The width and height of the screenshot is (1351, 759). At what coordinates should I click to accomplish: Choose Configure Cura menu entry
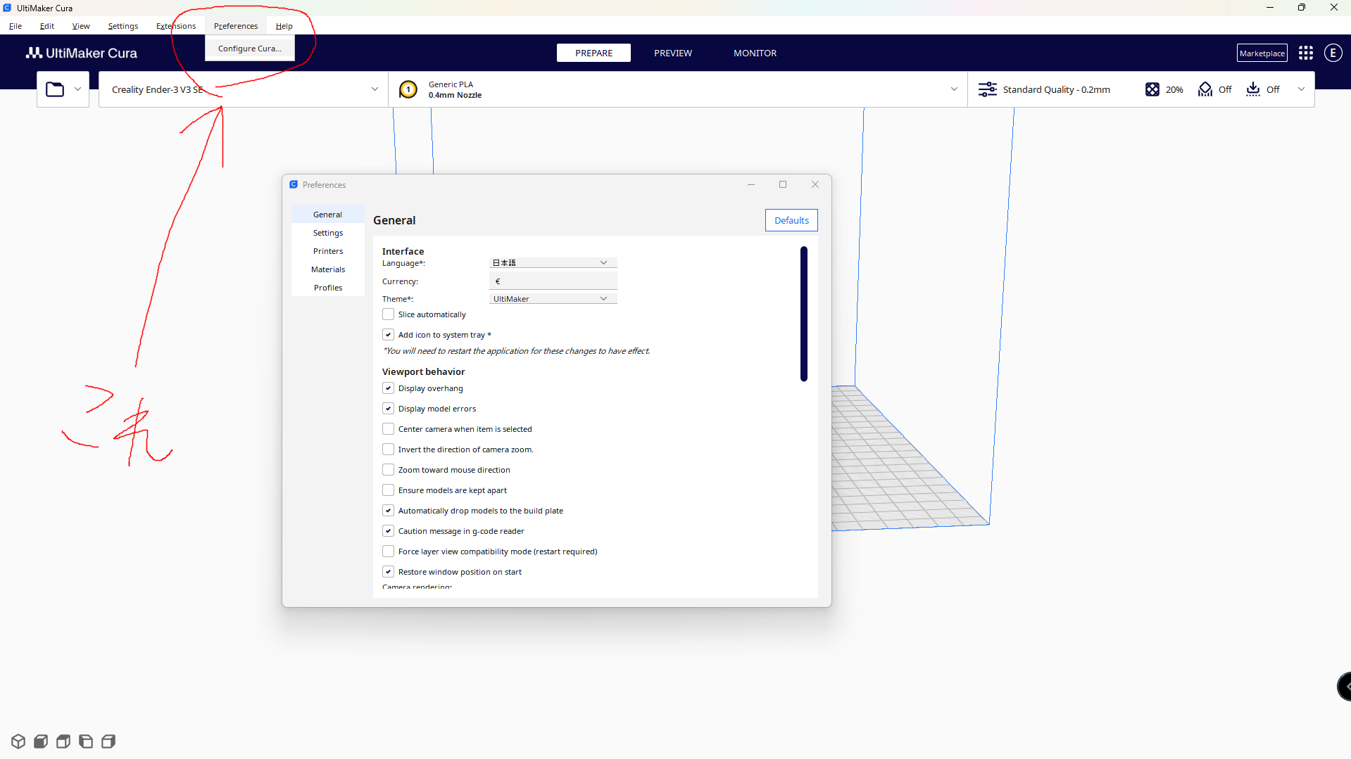[x=250, y=49]
